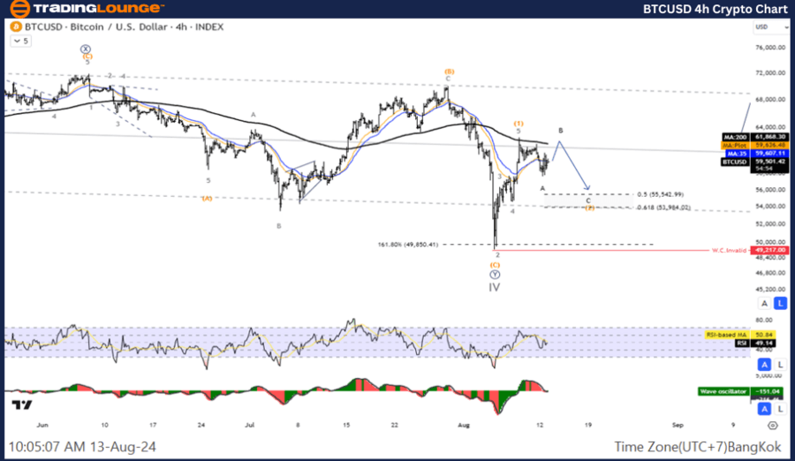The image size is (795, 461).
Task: Toggle auto scale (A) on the RSI pane
Action: click(764, 364)
